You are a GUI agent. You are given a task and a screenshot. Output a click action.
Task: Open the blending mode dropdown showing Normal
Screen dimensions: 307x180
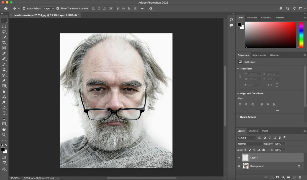[x=250, y=144]
